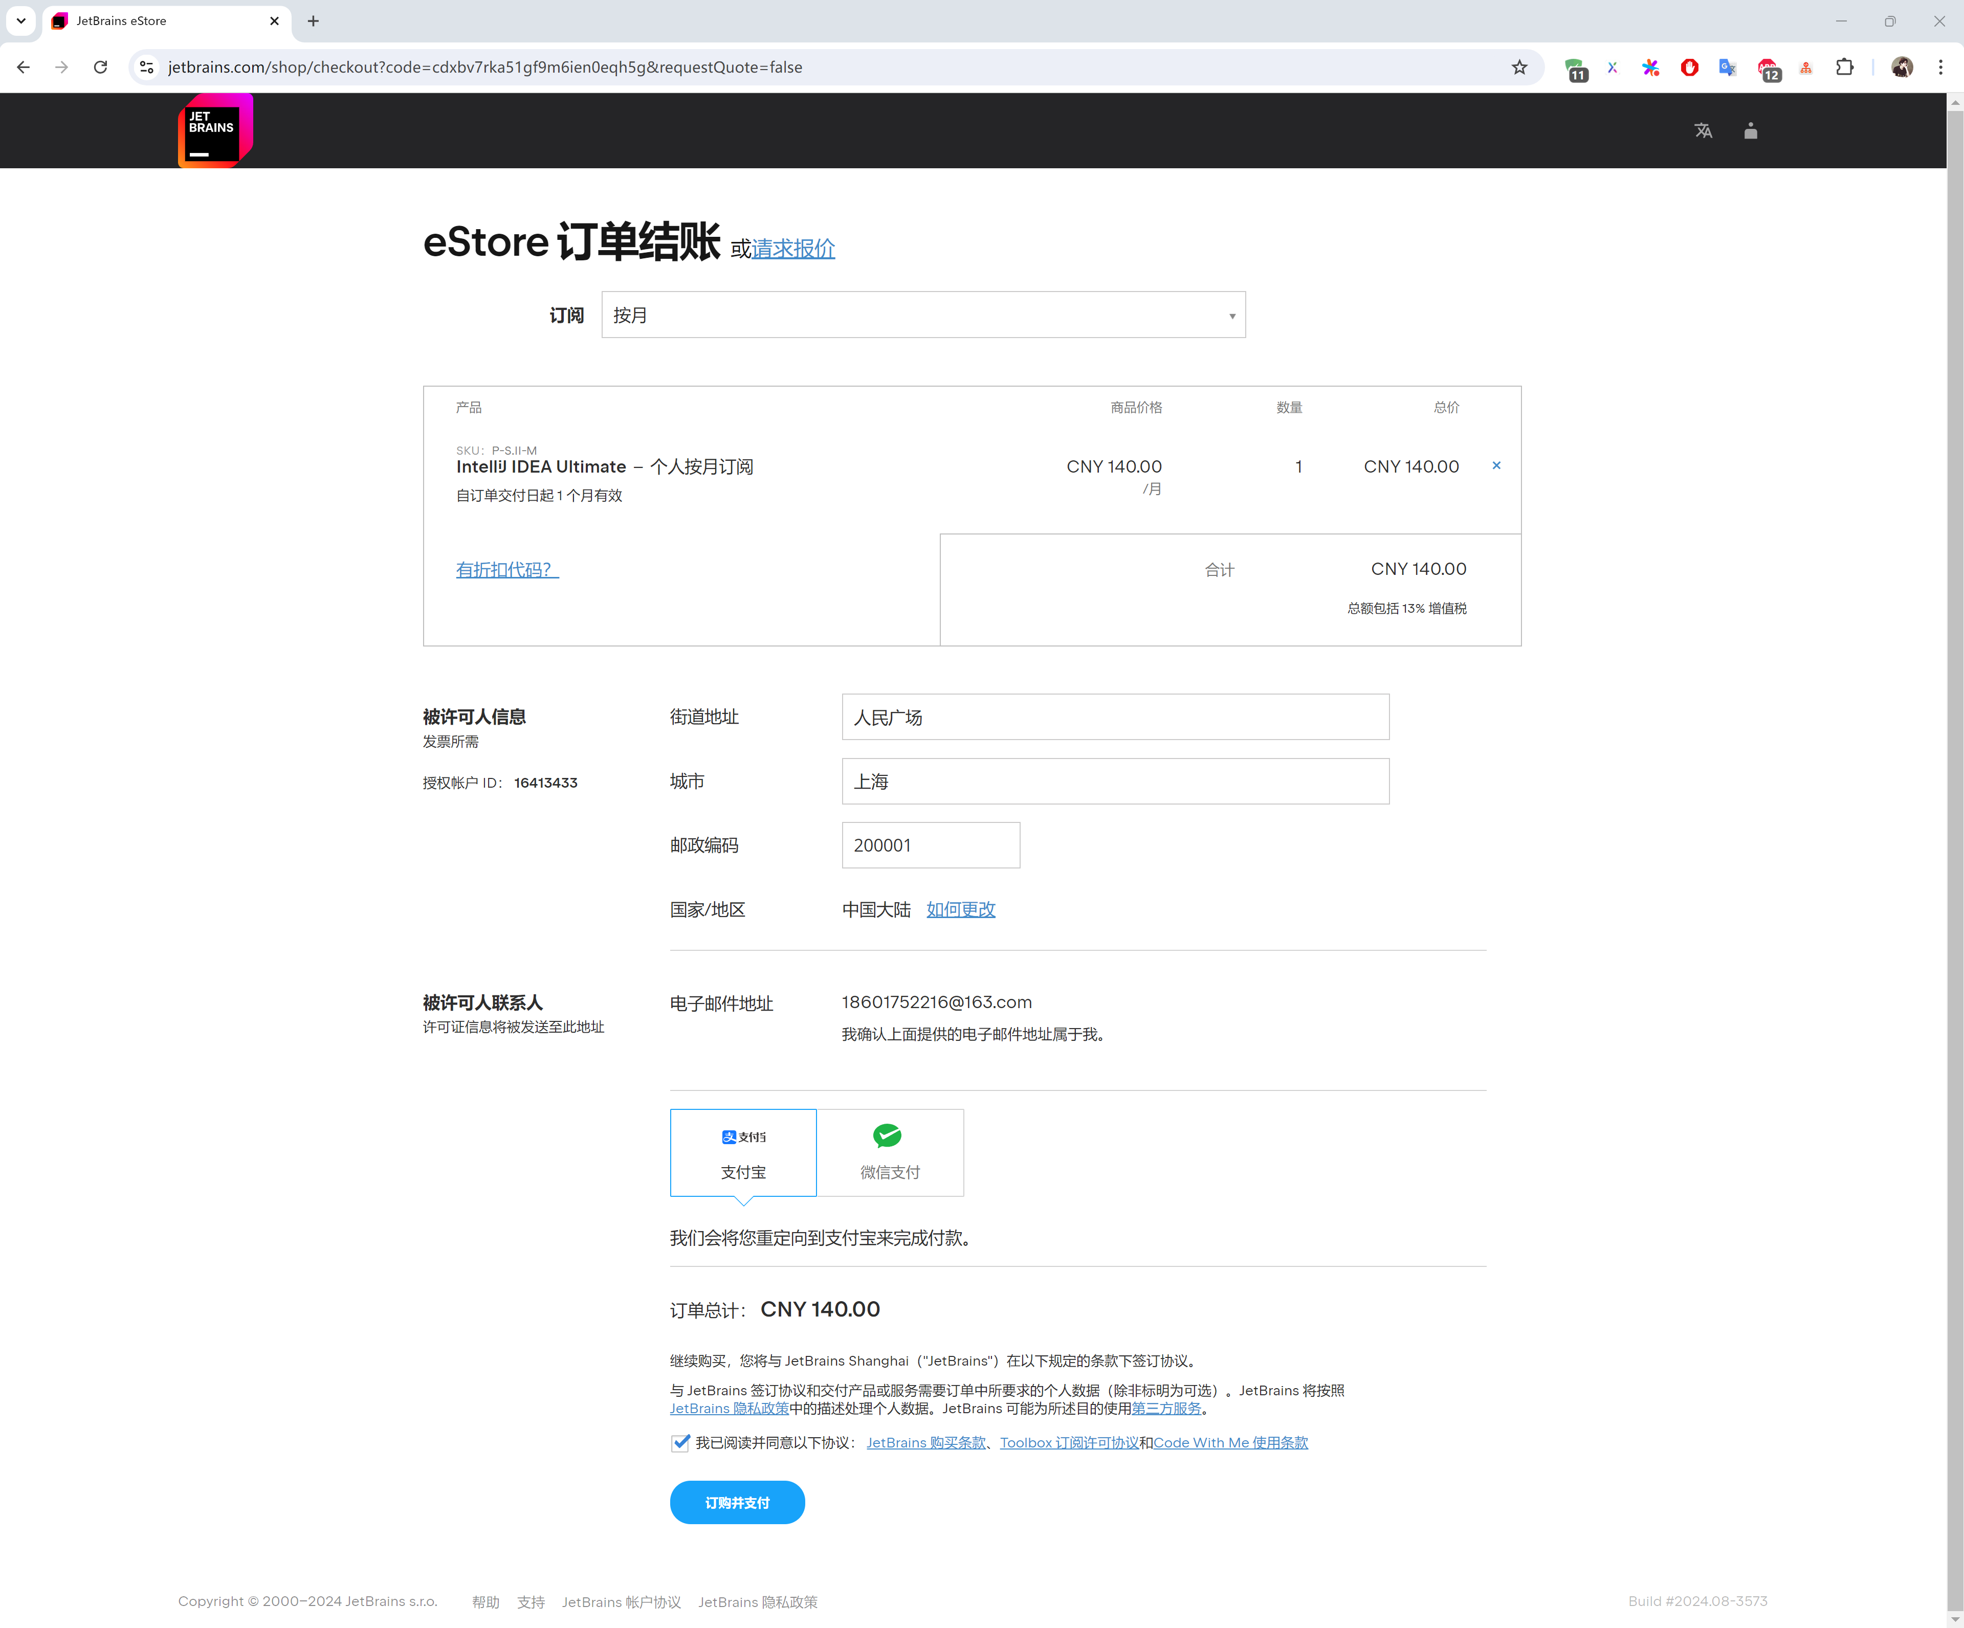Click the 请求报价 request quote link

pos(793,249)
